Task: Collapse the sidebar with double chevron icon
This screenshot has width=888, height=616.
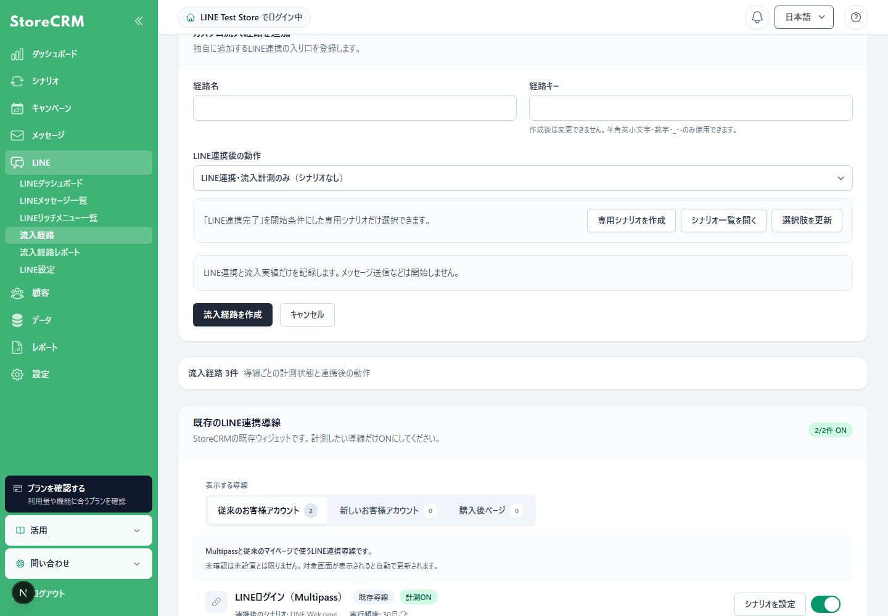Action: pos(139,21)
